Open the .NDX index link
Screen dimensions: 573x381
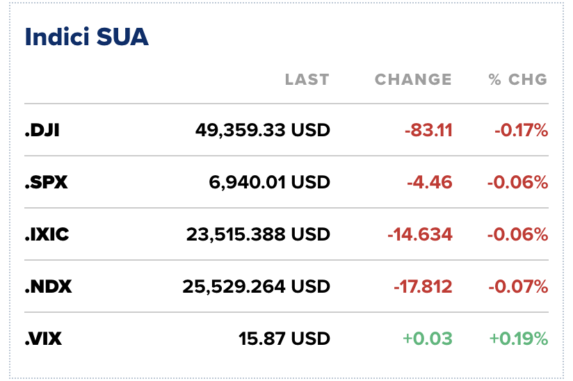pos(49,286)
